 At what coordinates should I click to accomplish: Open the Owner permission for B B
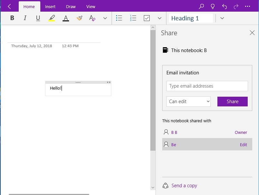point(241,132)
